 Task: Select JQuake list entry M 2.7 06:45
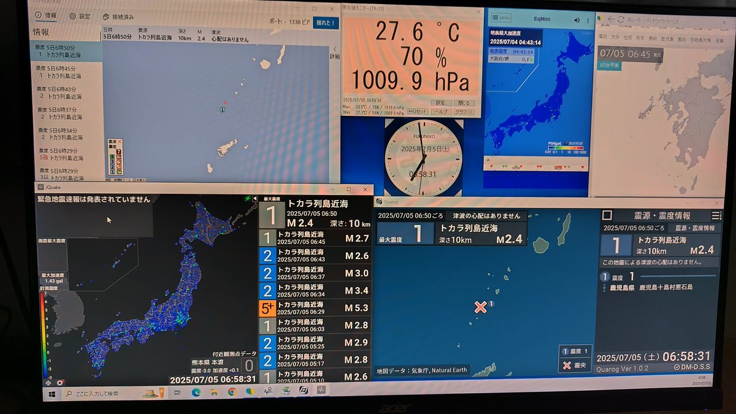[315, 238]
